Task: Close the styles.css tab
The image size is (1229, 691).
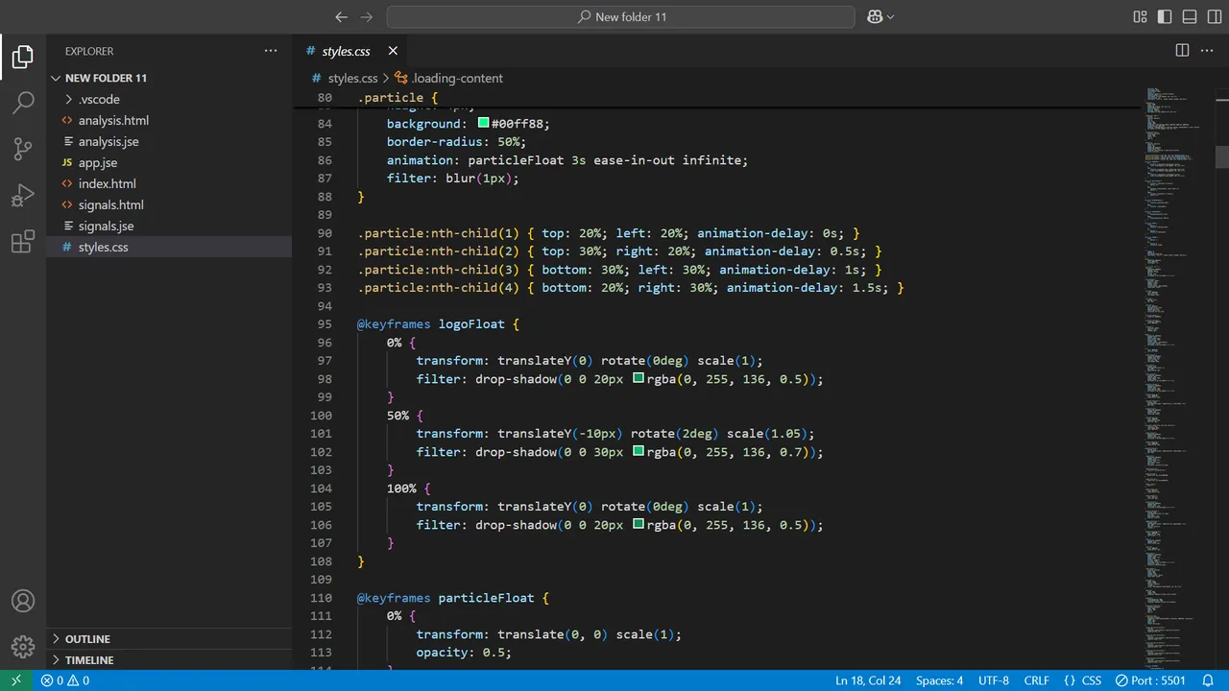Action: (x=393, y=51)
